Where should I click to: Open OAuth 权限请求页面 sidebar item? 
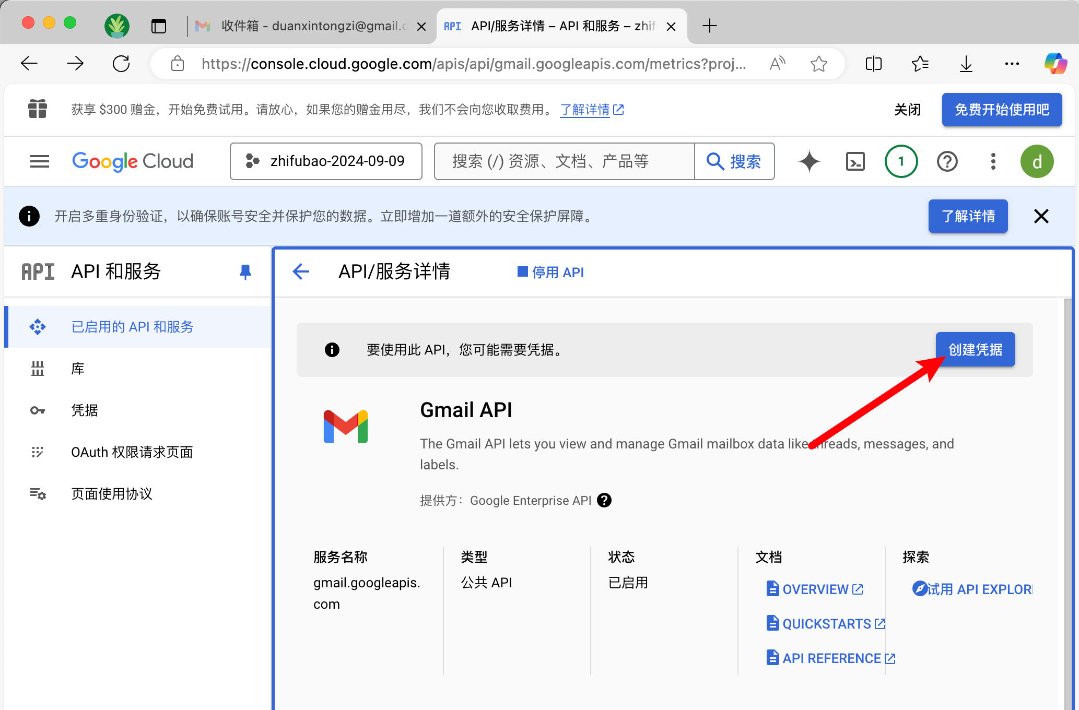132,452
